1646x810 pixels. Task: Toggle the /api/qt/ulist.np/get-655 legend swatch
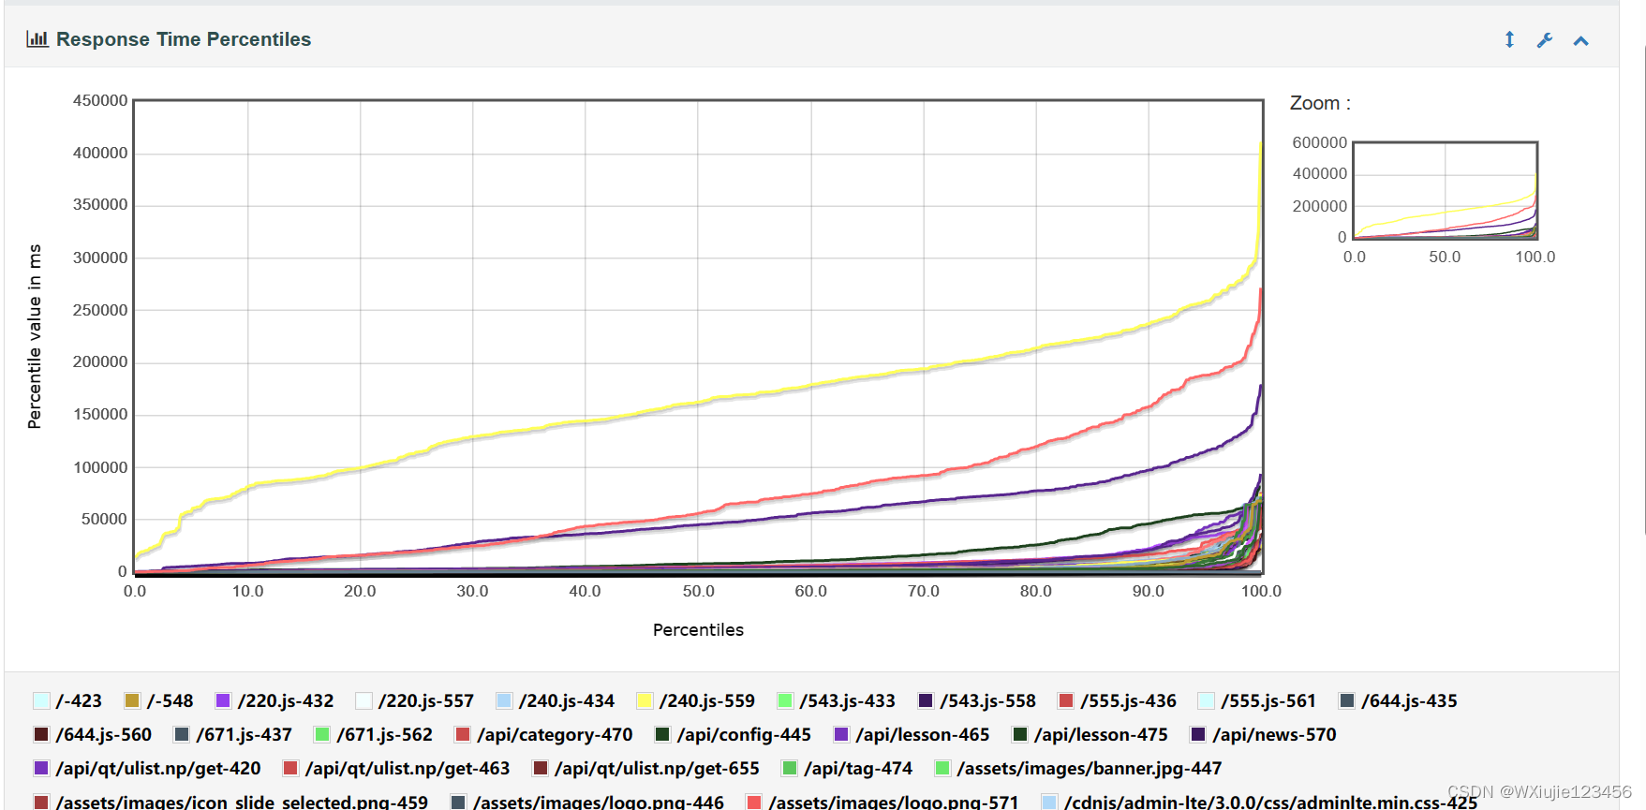coord(540,769)
